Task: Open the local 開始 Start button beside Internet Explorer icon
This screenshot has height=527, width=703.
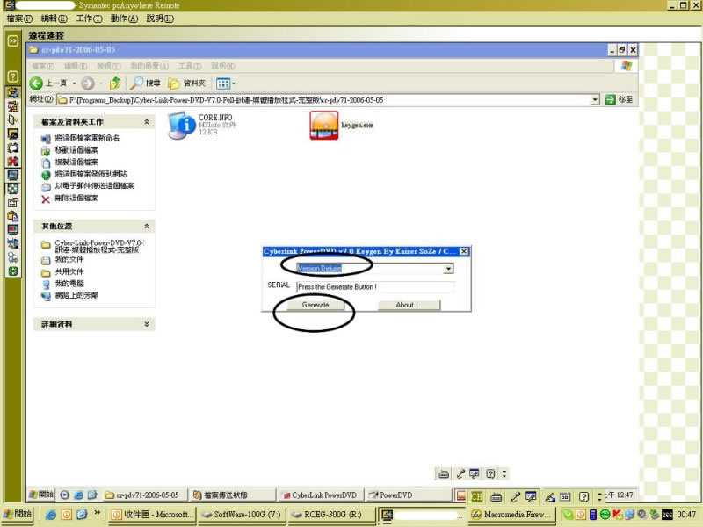Action: click(x=18, y=515)
